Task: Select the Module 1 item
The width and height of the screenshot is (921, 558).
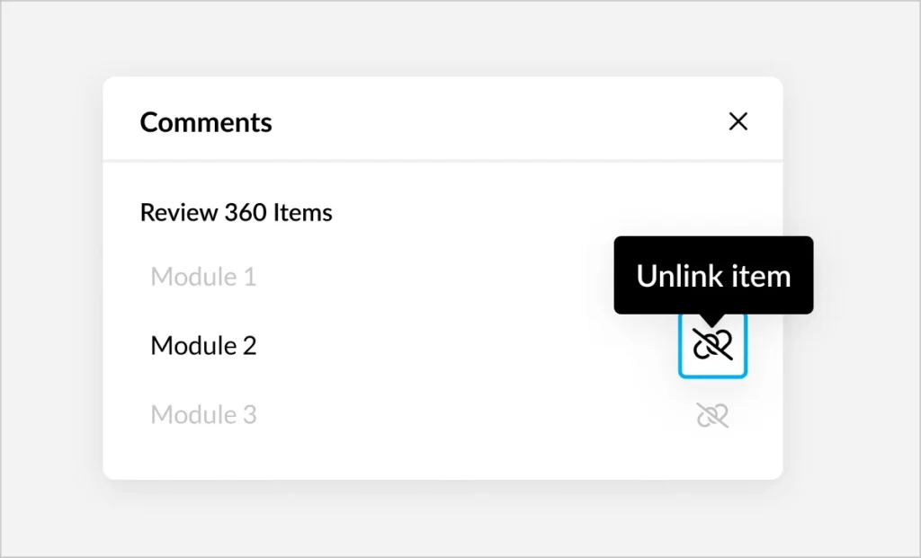Action: coord(203,277)
